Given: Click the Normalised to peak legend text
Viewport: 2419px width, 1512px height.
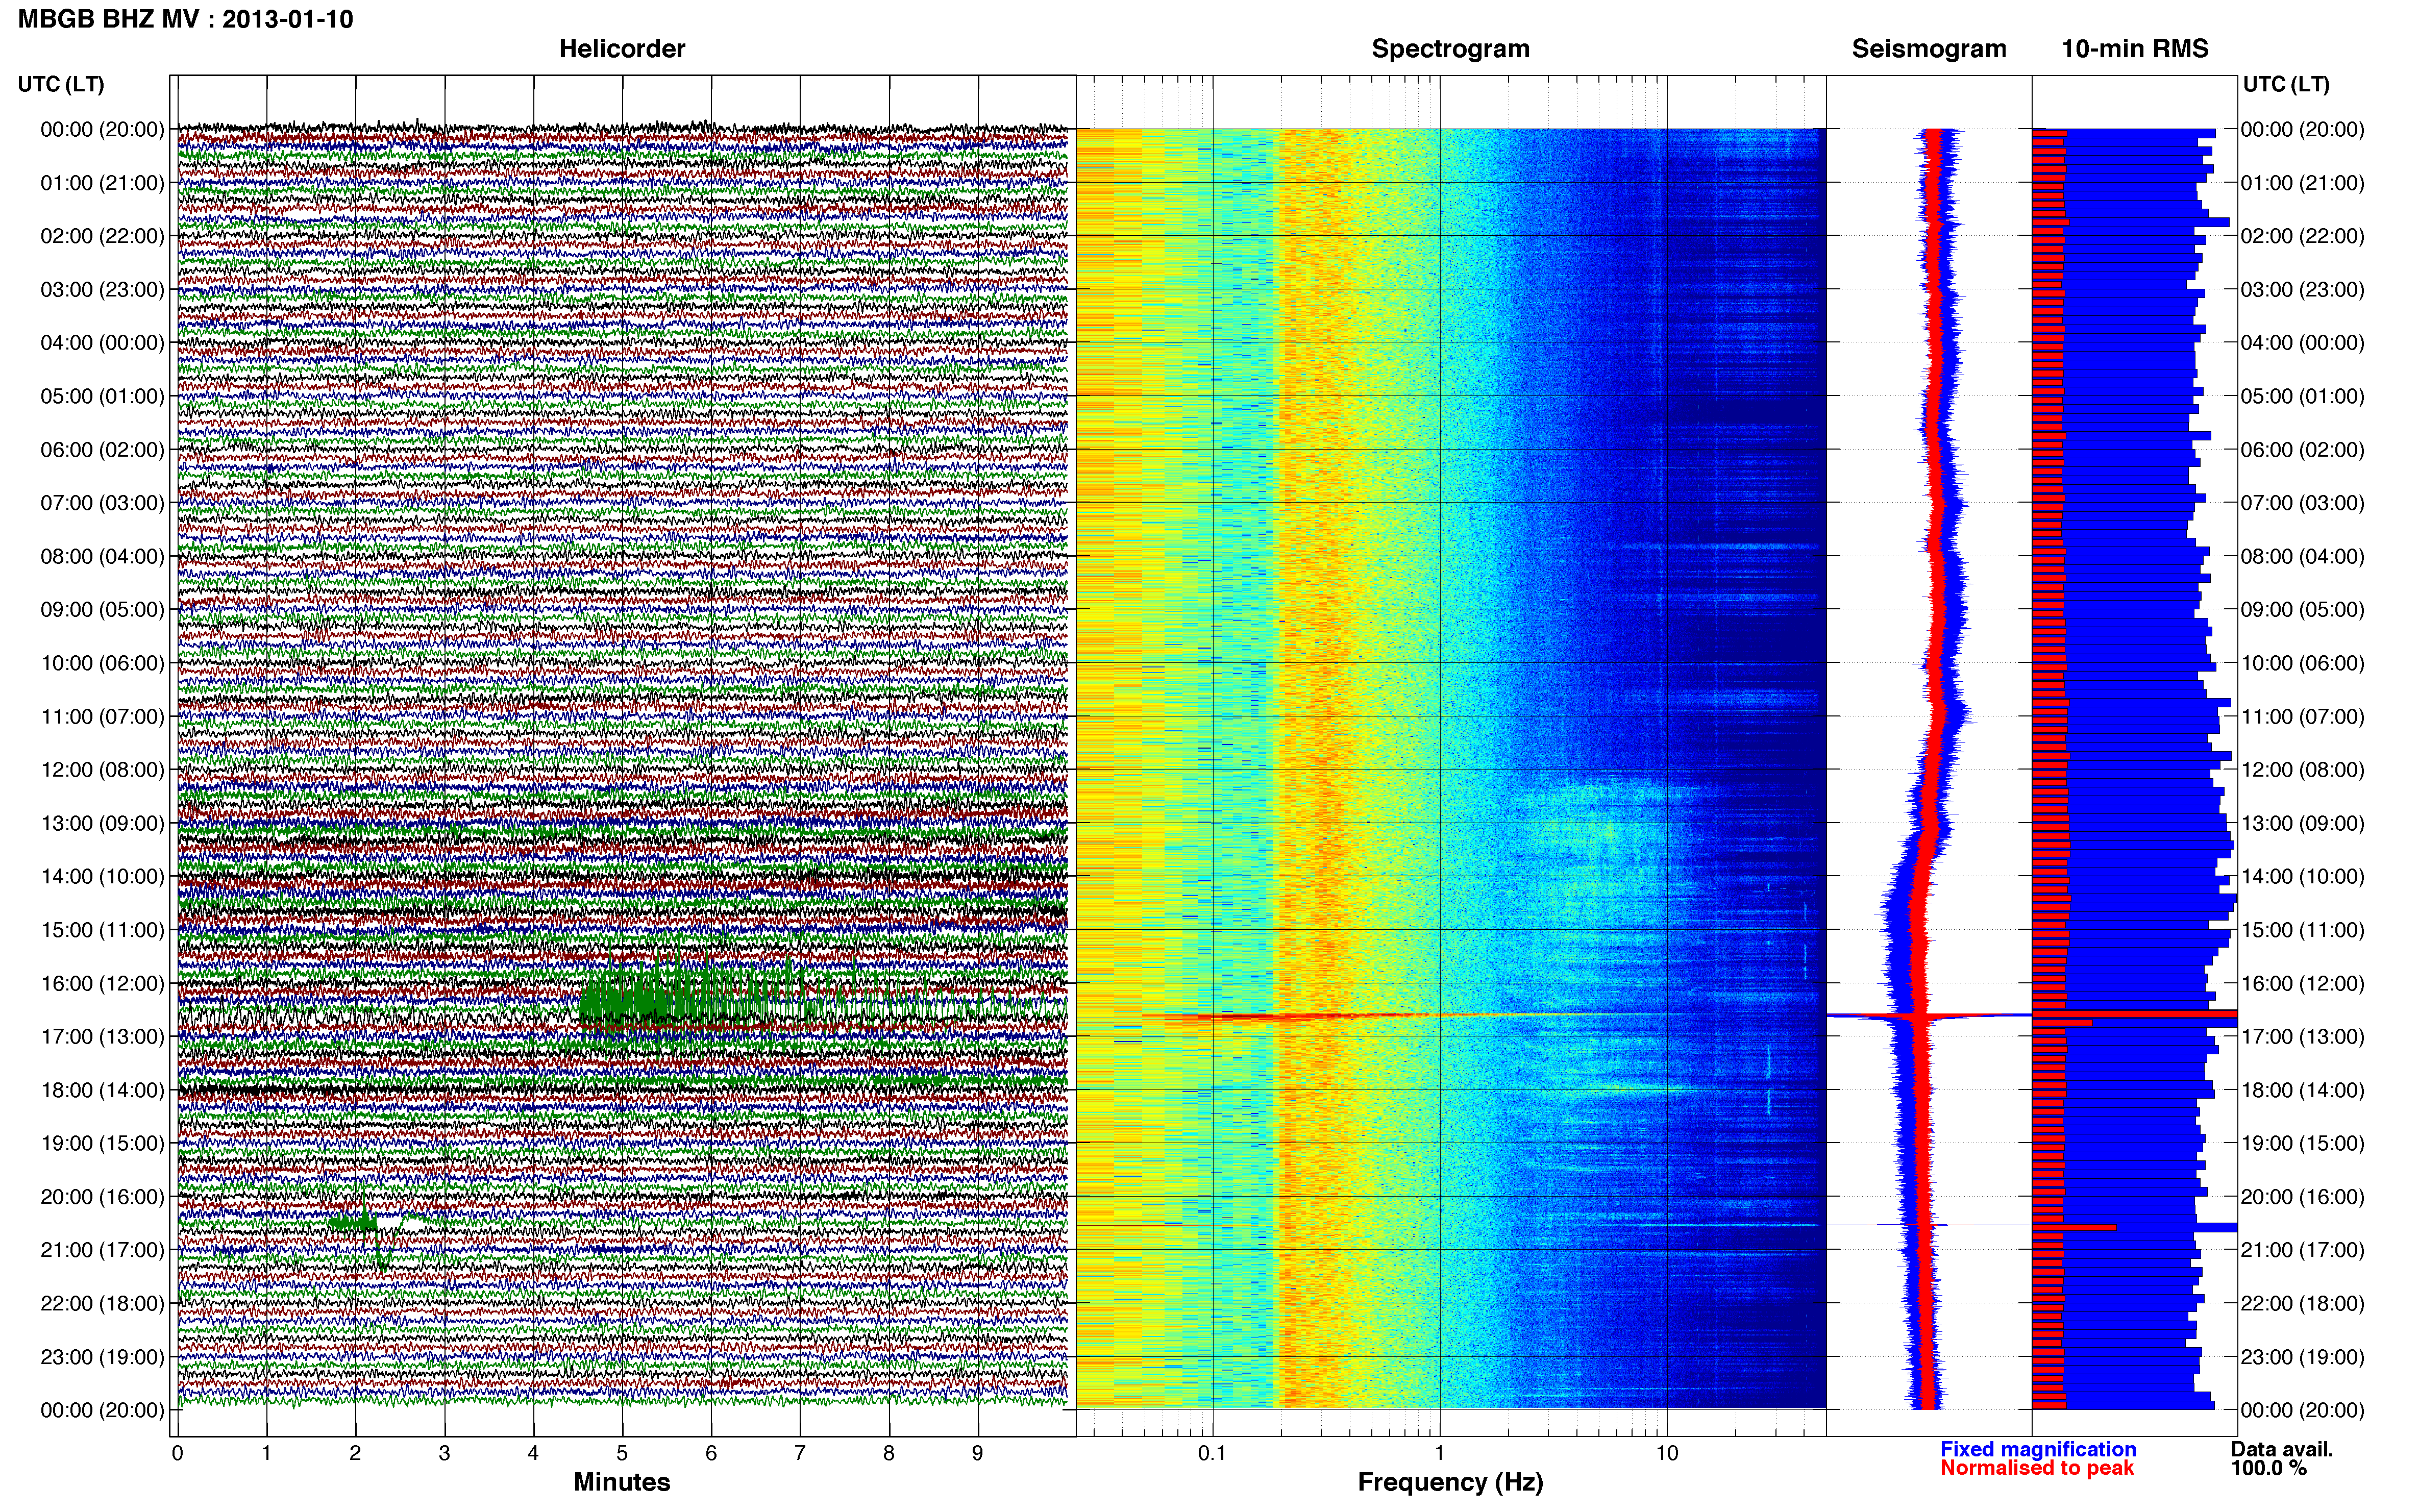Looking at the screenshot, I should coord(2037,1468).
